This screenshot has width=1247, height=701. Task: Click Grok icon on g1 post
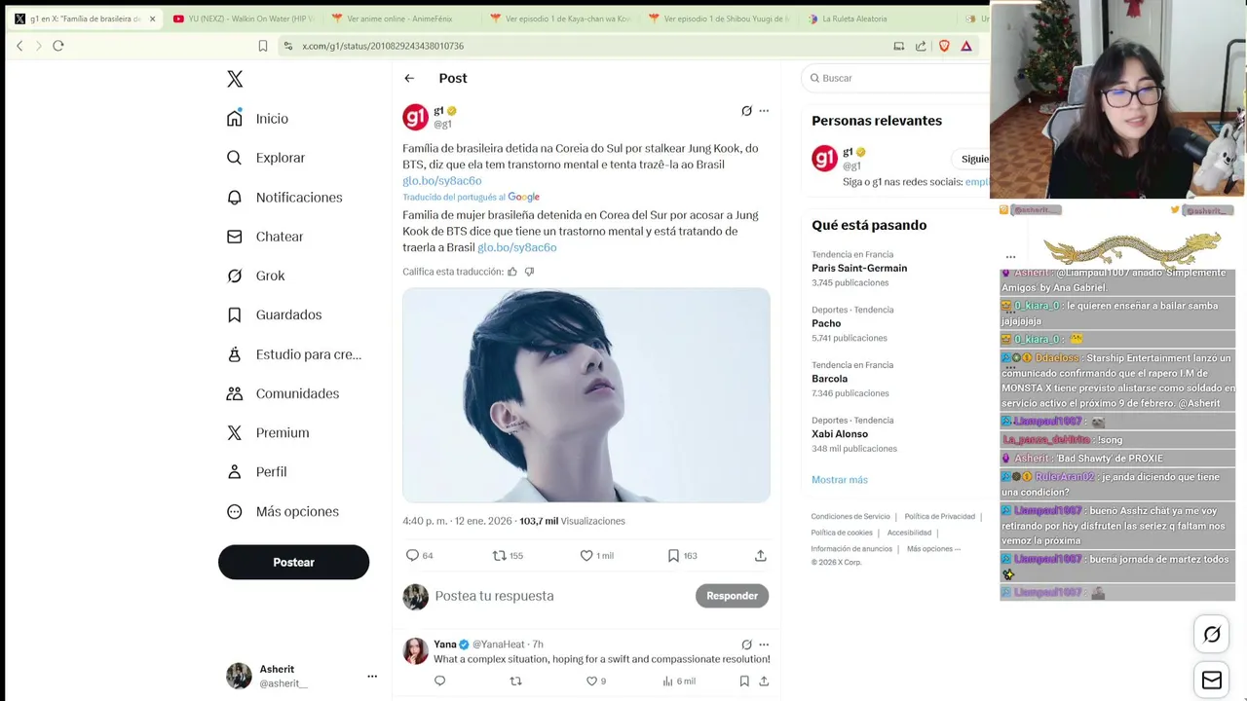tap(746, 111)
